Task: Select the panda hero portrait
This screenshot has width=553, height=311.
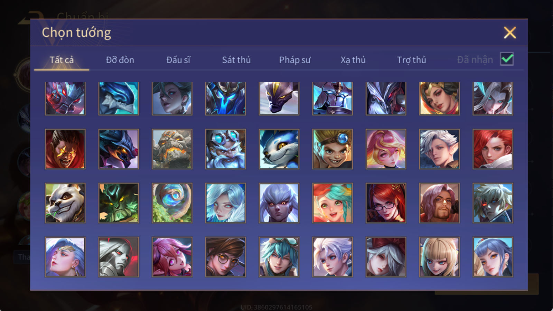Action: (x=65, y=203)
